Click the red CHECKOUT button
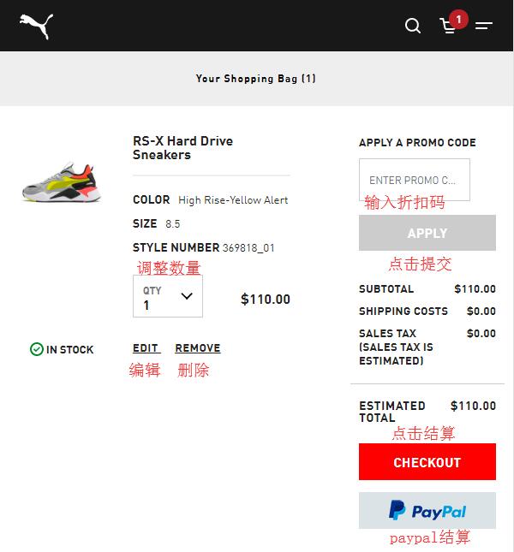514x552 pixels. [427, 462]
